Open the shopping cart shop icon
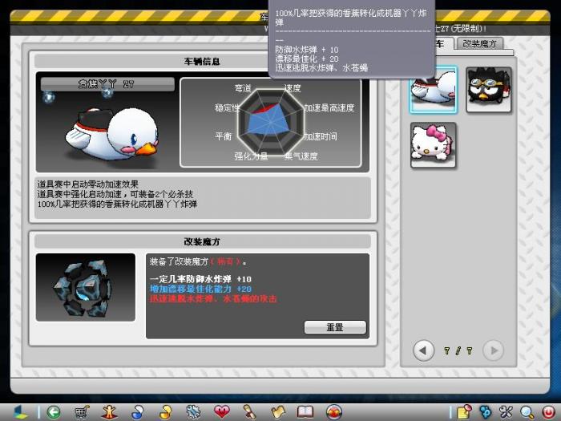Image resolution: width=561 pixels, height=421 pixels. click(x=81, y=412)
